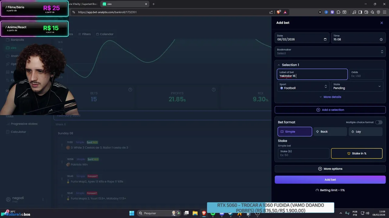The height and width of the screenshot is (218, 389).
Task: Open Task View on the taskbar
Action: coord(186,213)
